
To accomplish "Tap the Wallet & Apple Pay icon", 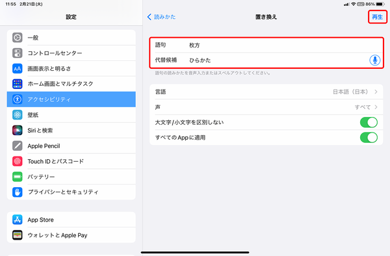I will pyautogui.click(x=18, y=235).
